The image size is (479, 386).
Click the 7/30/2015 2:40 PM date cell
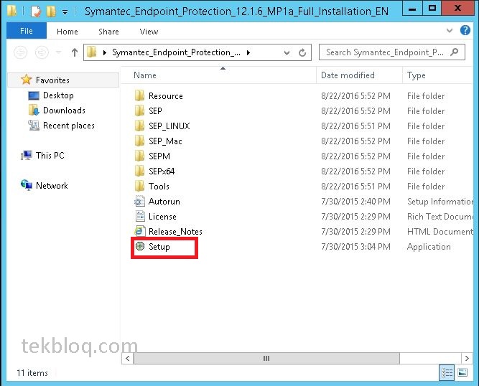[x=356, y=202]
